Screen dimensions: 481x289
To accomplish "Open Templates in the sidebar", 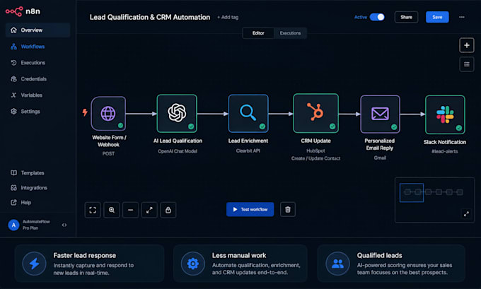I will tap(28, 173).
